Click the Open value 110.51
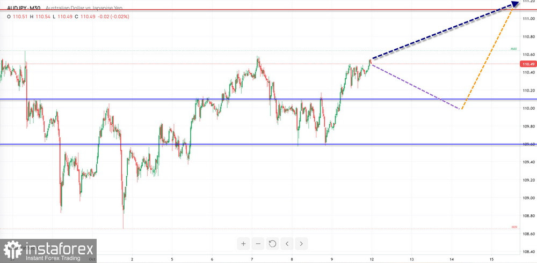This screenshot has height=263, width=537. click(20, 17)
